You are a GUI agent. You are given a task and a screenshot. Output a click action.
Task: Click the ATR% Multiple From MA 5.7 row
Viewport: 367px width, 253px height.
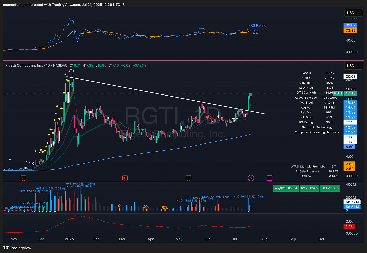[314, 166]
